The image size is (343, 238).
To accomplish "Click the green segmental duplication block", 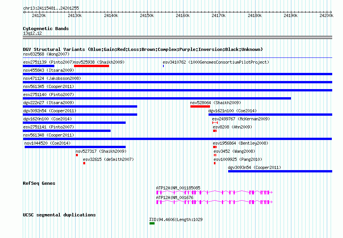I will (x=152, y=223).
